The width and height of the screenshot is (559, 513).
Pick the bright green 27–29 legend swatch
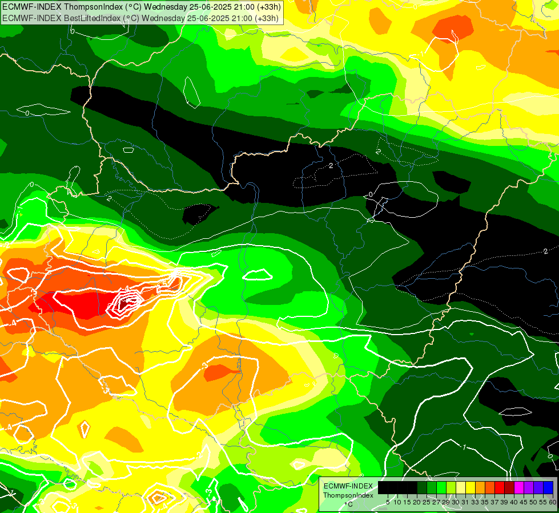pos(441,487)
